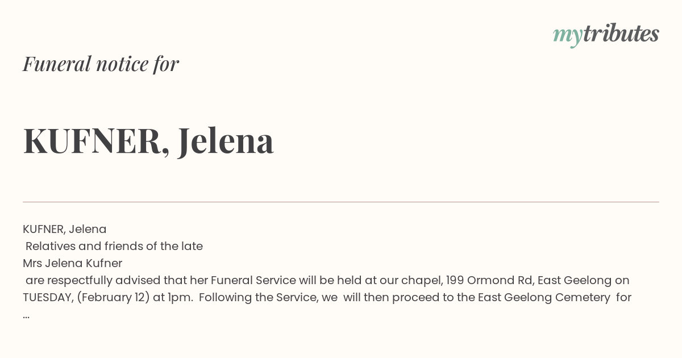
Task: Expand the truncated notice via trailing ellipsis
Action: click(x=26, y=314)
